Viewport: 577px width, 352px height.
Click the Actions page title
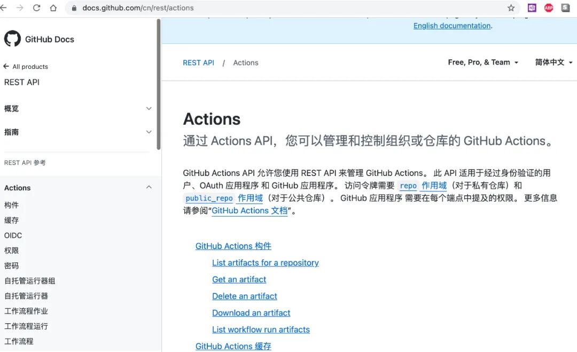tap(212, 119)
